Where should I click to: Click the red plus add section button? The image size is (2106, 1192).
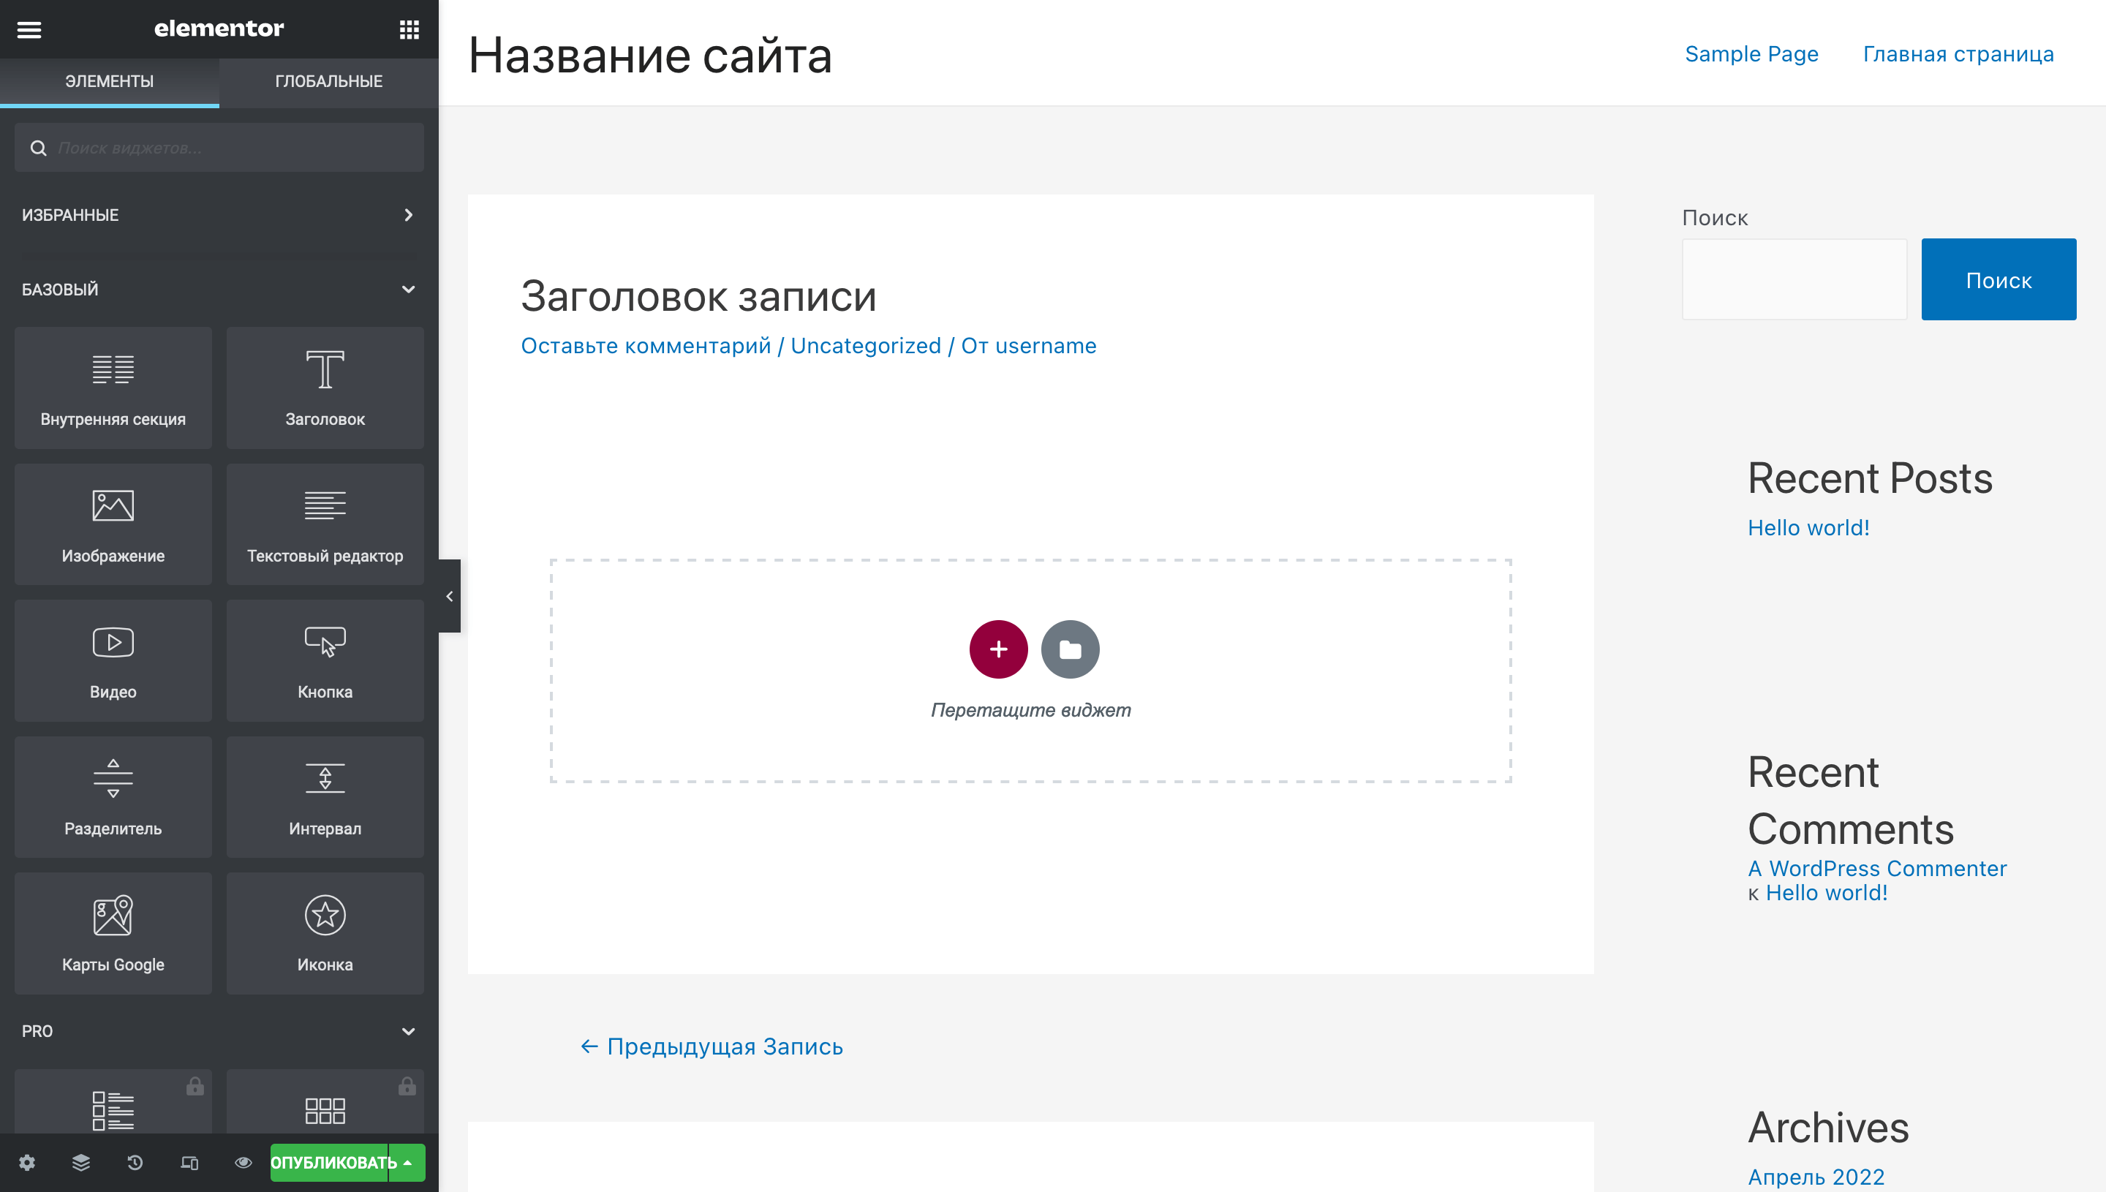click(997, 649)
